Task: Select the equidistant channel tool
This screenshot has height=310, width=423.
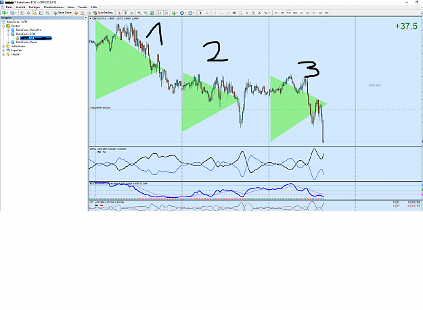Action: tap(234, 13)
